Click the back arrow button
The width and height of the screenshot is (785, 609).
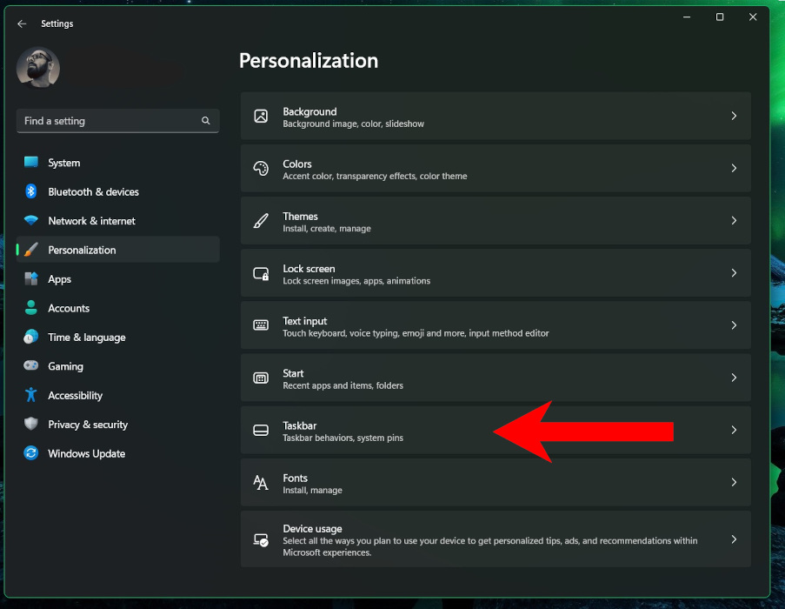pos(22,23)
